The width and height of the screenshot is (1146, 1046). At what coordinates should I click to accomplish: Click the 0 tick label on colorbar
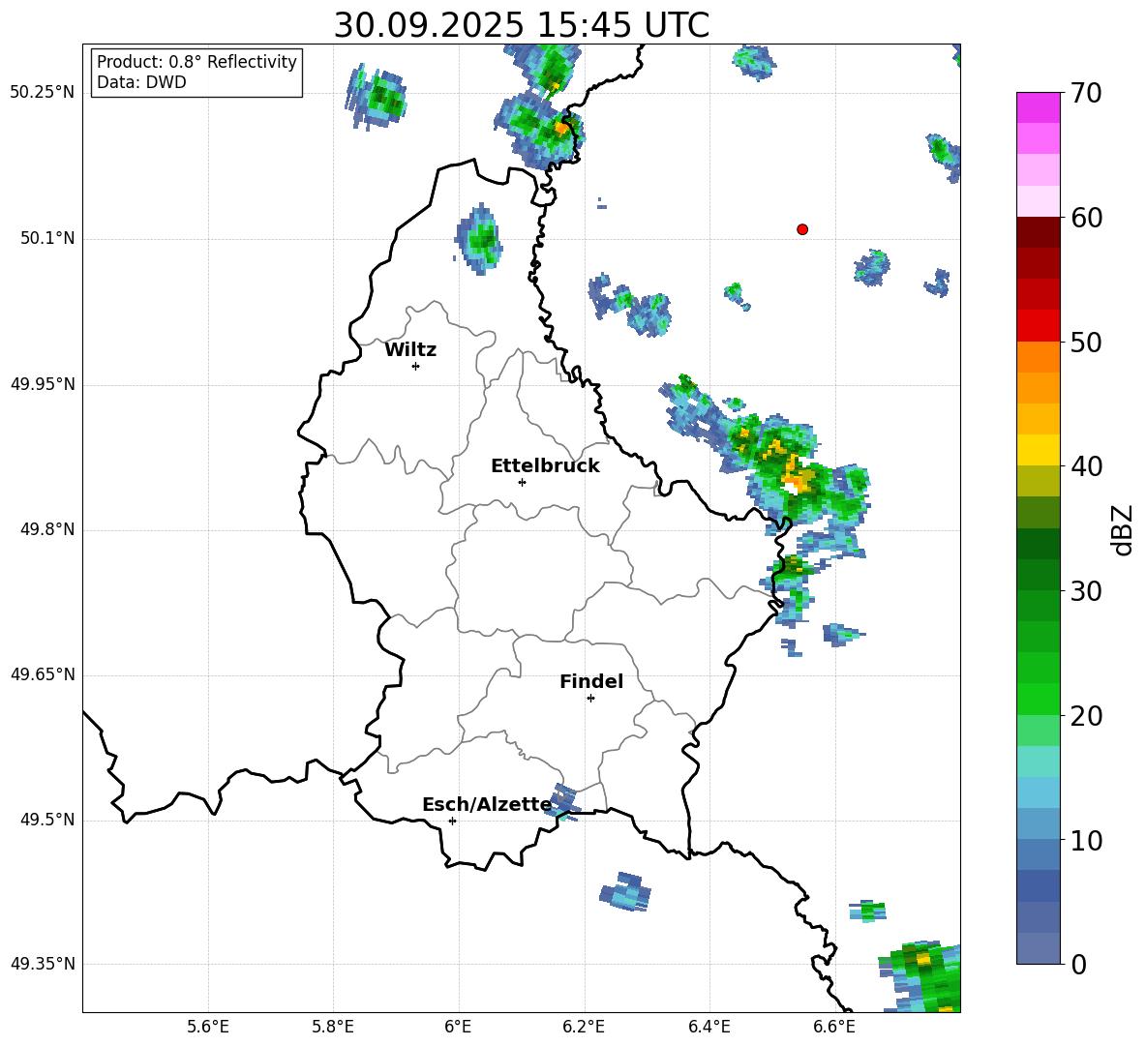click(x=1078, y=965)
